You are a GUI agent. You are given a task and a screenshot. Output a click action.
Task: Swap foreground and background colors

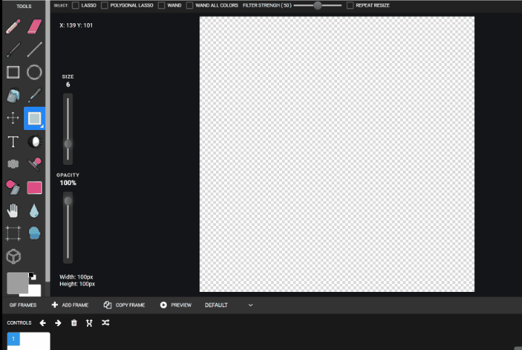point(33,276)
